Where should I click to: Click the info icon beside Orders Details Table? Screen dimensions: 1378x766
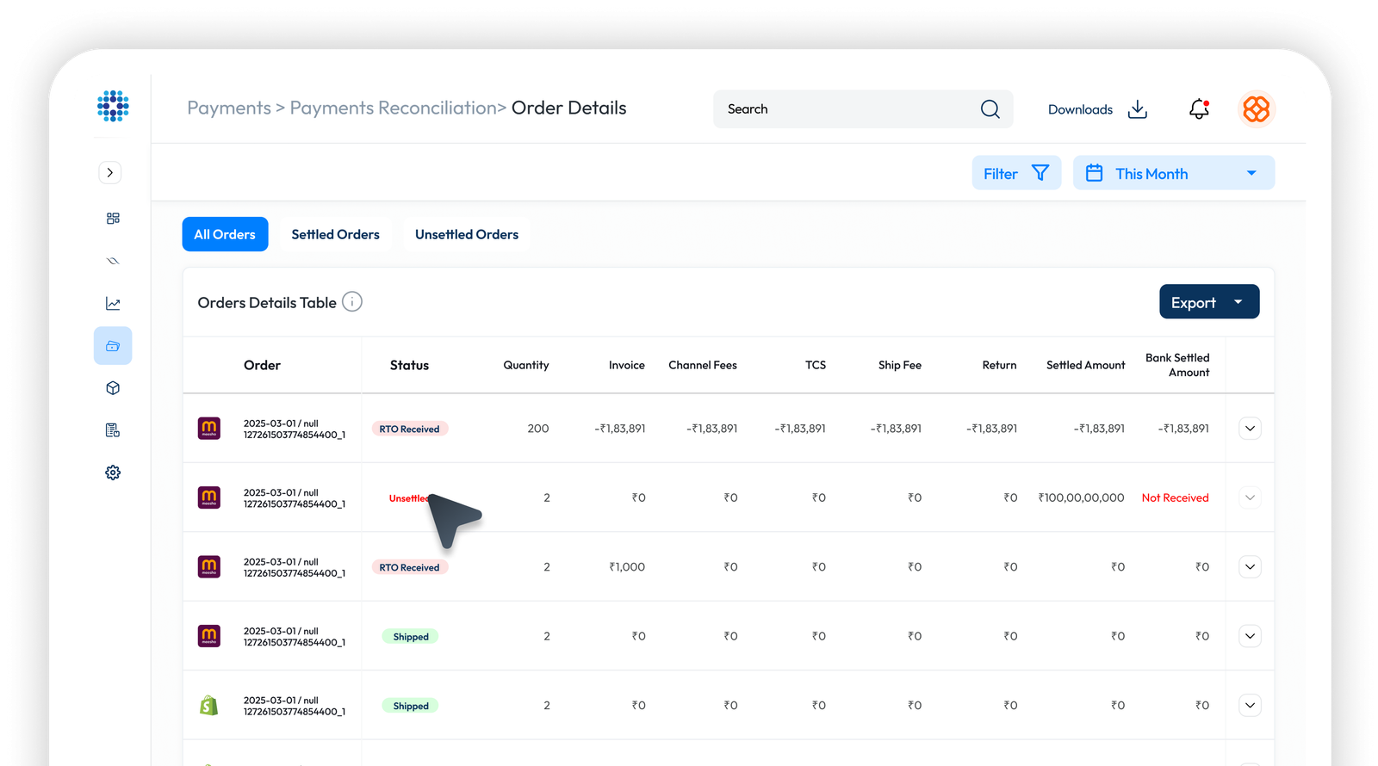click(x=352, y=302)
